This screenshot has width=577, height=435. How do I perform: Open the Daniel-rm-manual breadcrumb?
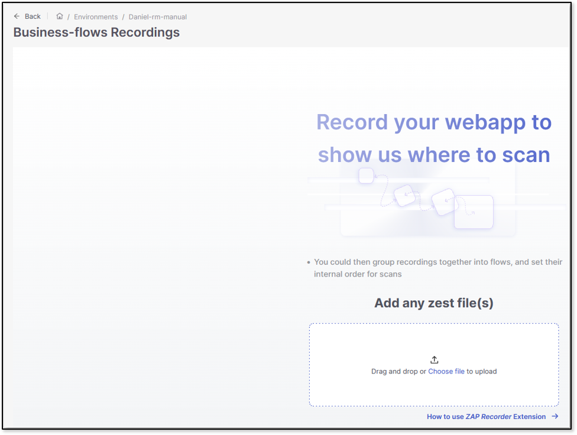(157, 17)
